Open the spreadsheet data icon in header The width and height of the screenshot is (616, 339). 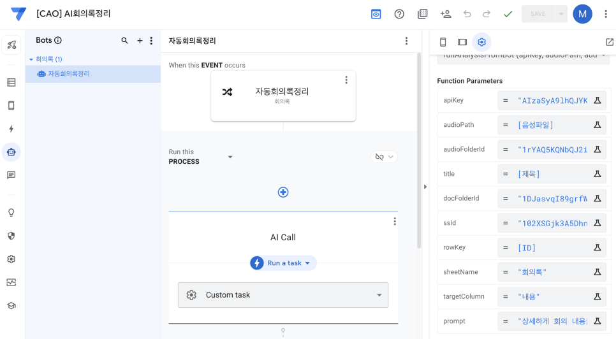pos(422,14)
